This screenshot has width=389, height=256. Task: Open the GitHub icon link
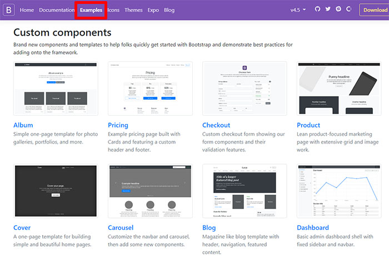click(x=317, y=9)
